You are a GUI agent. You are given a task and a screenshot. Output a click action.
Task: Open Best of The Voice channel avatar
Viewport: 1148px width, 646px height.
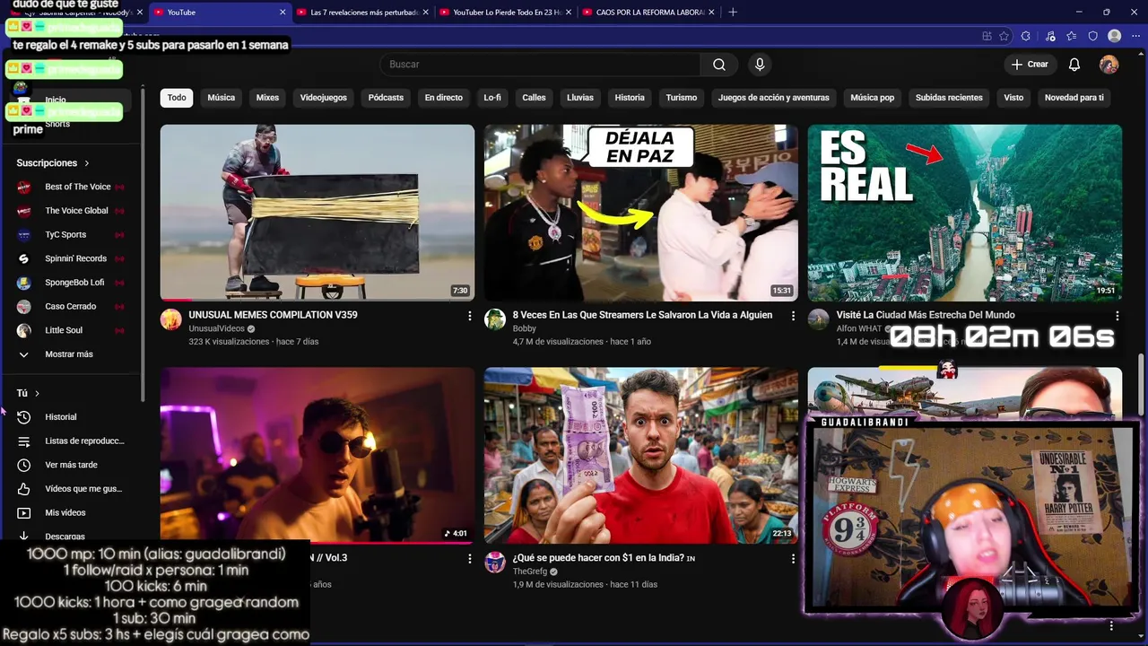point(24,187)
